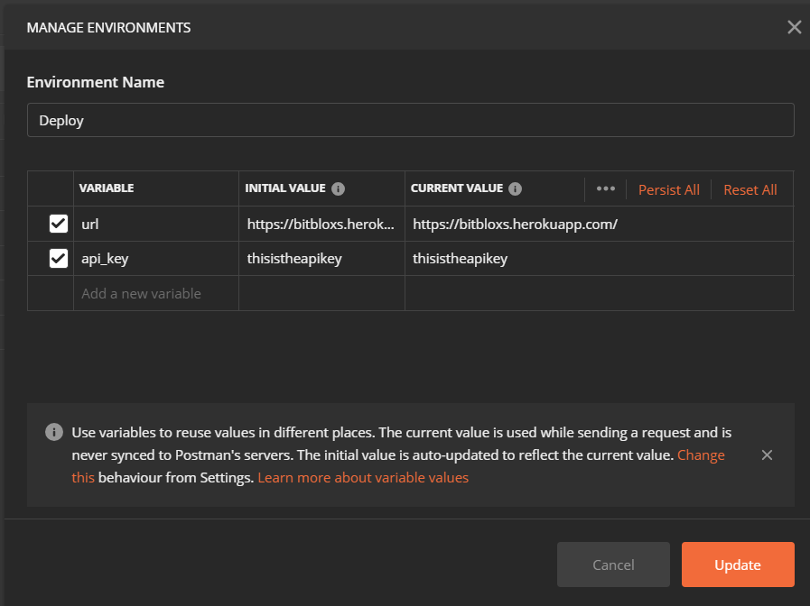This screenshot has height=606, width=810.
Task: Dismiss the variables info banner
Action: pyautogui.click(x=767, y=455)
